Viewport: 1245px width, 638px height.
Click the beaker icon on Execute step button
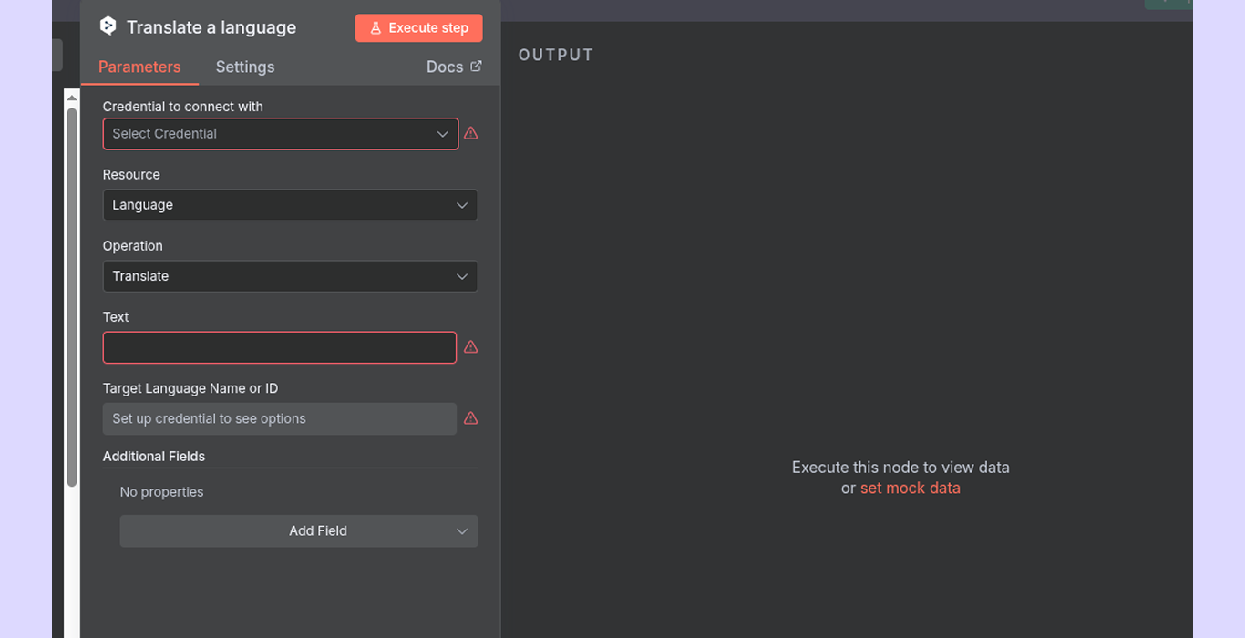pyautogui.click(x=376, y=27)
